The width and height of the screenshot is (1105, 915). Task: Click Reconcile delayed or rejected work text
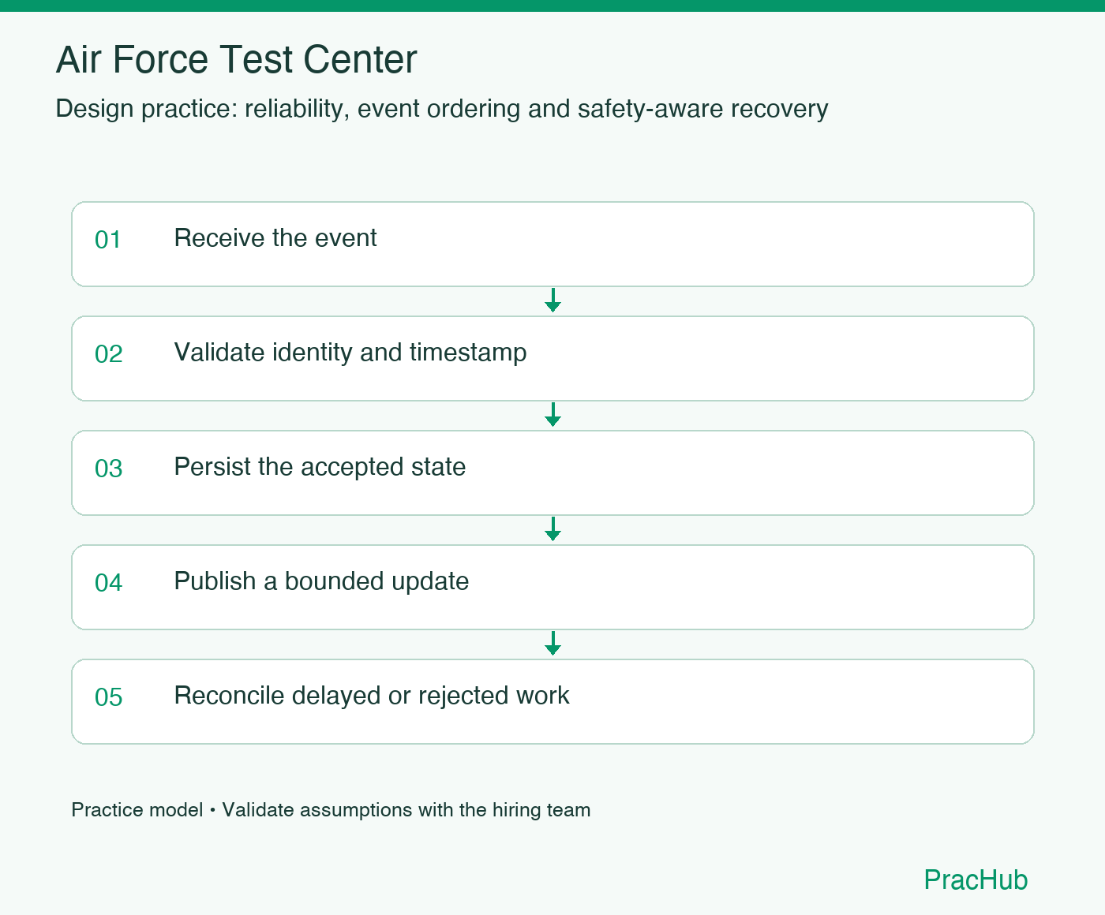click(372, 696)
